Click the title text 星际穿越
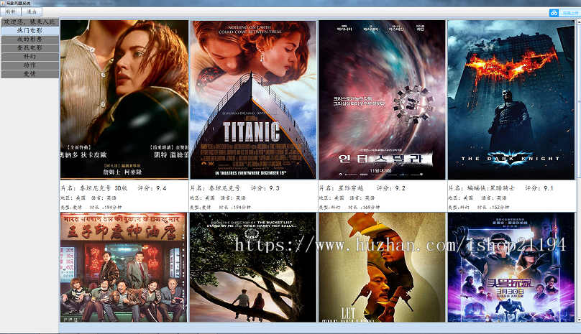Screen dimensions: 581x334 pyautogui.click(x=351, y=188)
